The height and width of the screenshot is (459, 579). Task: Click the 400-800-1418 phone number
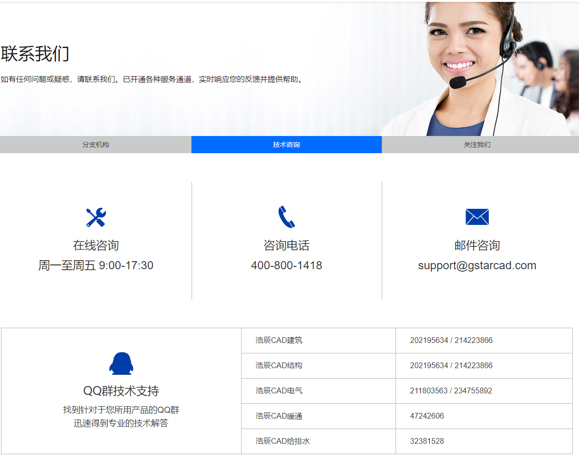(x=286, y=265)
